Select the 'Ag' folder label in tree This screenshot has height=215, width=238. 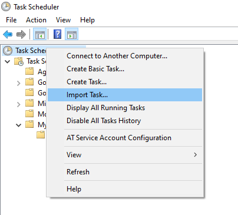42,72
